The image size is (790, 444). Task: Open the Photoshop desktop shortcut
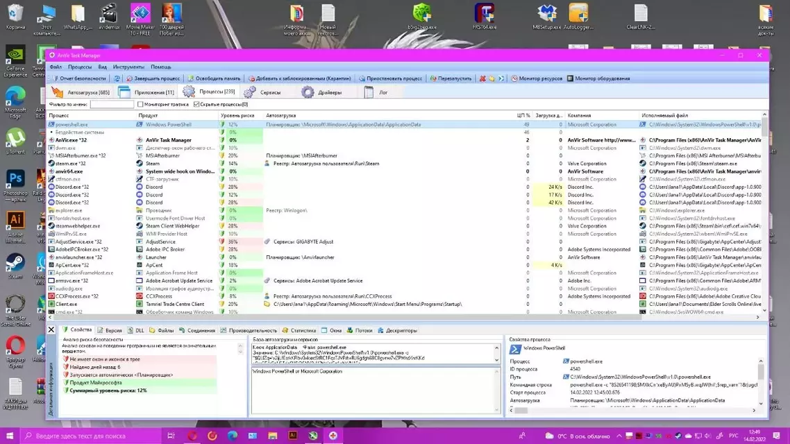tap(15, 186)
